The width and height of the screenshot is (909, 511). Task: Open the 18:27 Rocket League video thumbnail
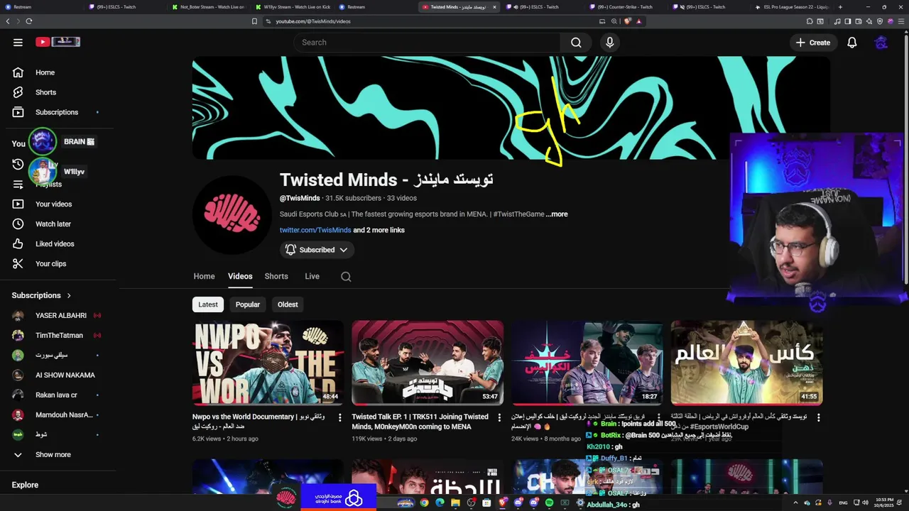[587, 363]
